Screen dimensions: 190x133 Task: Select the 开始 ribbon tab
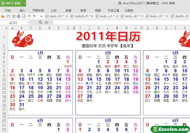[8, 10]
